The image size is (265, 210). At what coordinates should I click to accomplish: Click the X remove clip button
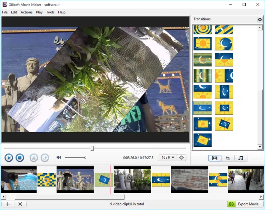[20, 204]
